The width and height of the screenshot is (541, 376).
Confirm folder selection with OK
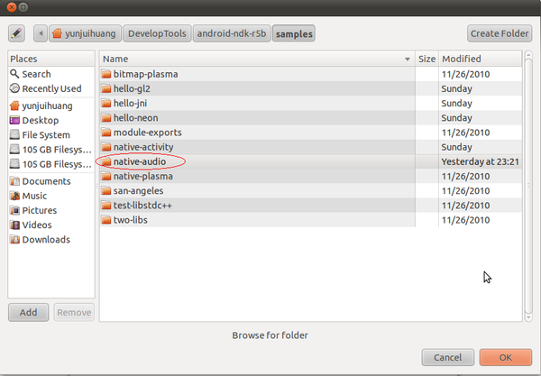[506, 357]
